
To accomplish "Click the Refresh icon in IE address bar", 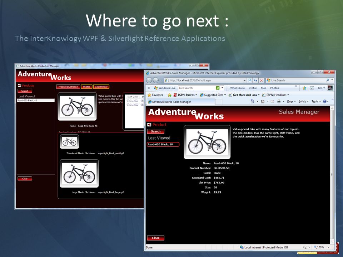I will tap(255, 80).
